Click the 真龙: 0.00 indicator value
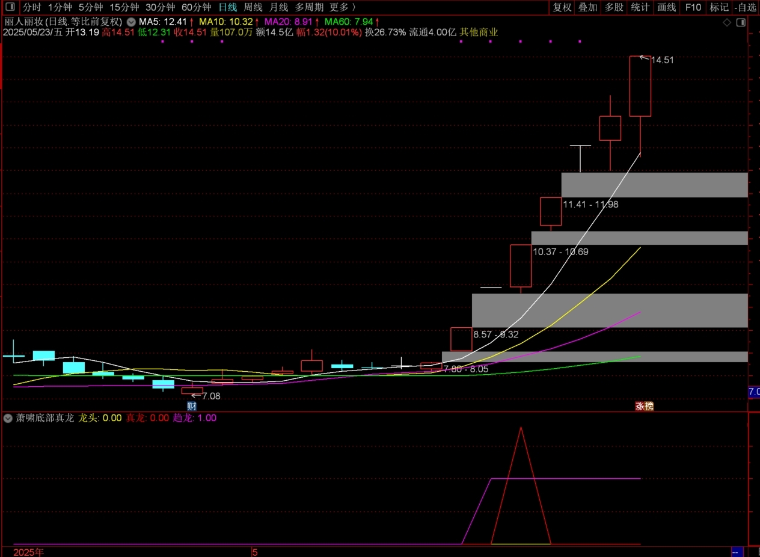 coord(147,418)
